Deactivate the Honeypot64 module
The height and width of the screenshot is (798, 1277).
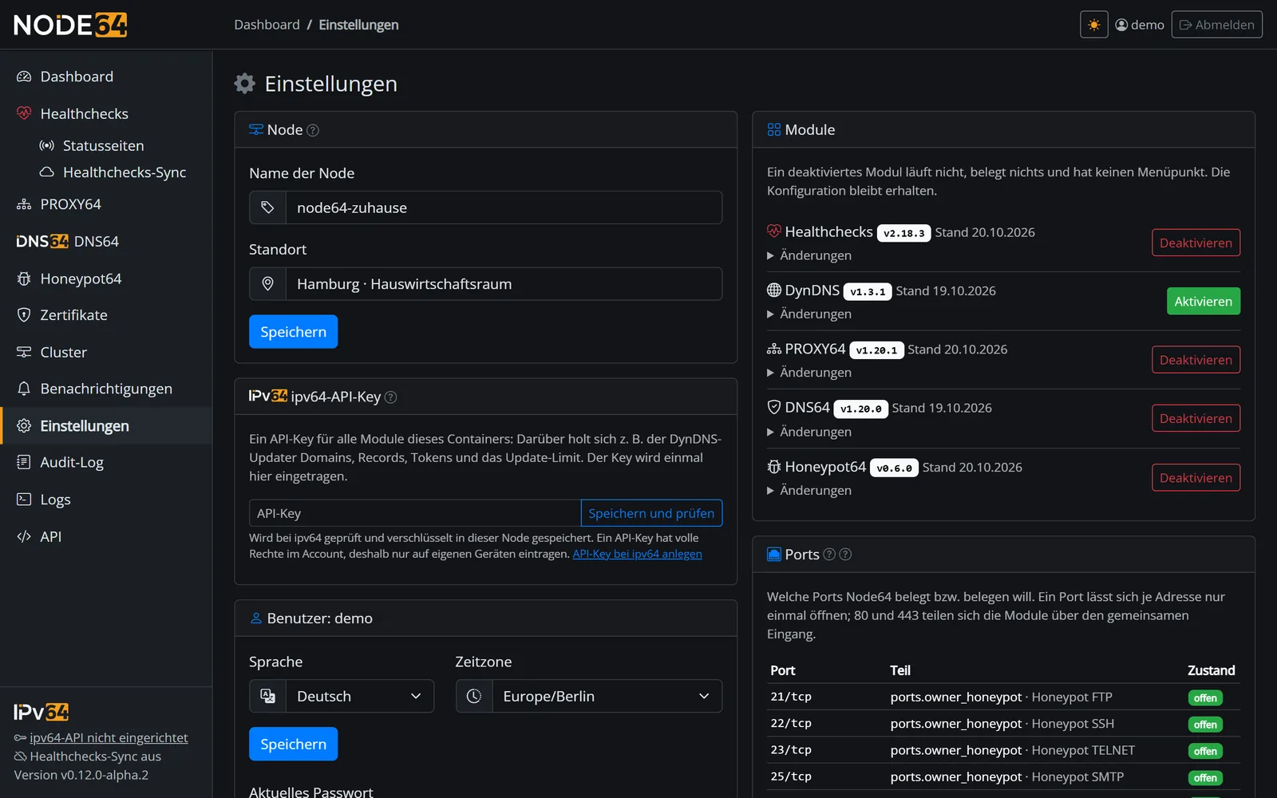tap(1196, 477)
